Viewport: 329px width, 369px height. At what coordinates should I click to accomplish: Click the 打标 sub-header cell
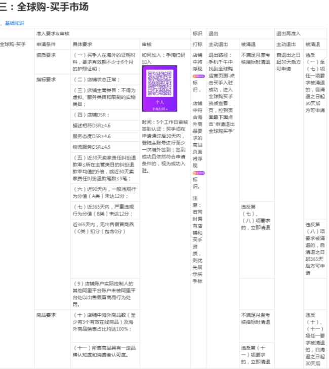[197, 44]
